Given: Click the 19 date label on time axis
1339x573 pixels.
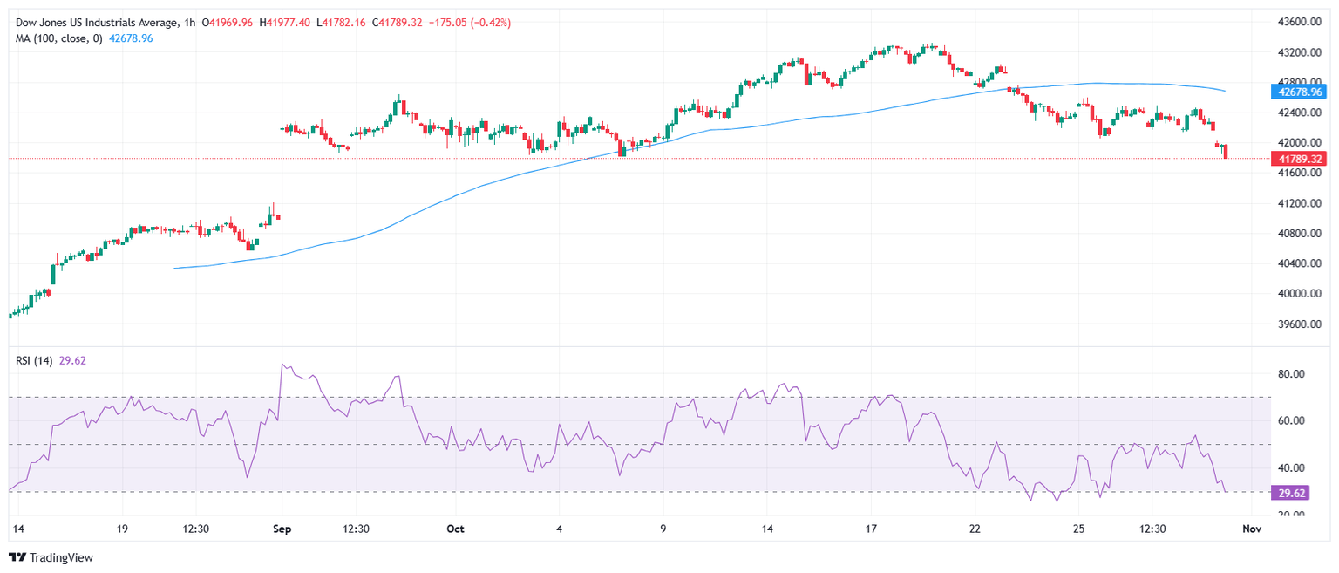Looking at the screenshot, I should (x=122, y=529).
